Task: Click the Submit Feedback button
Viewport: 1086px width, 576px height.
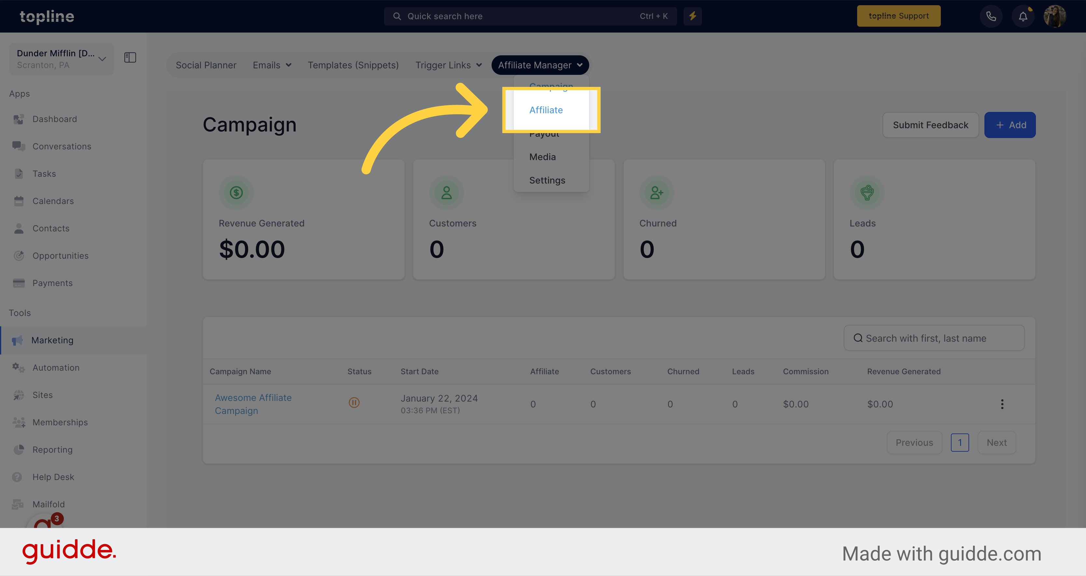Action: pos(930,125)
